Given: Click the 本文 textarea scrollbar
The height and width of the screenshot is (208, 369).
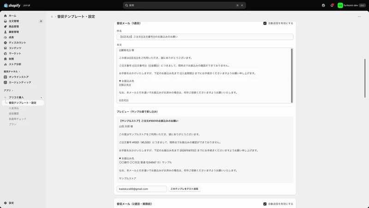Looking at the screenshot, I should [x=292, y=75].
